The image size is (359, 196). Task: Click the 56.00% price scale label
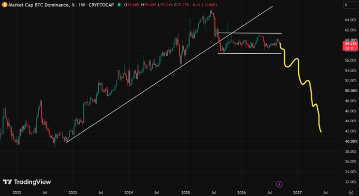[x=351, y=60]
